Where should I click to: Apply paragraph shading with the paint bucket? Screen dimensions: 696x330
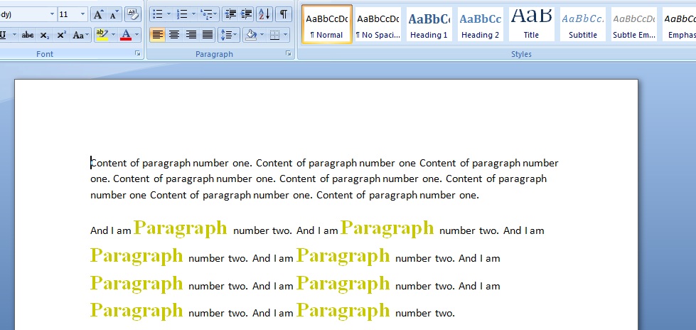point(251,35)
